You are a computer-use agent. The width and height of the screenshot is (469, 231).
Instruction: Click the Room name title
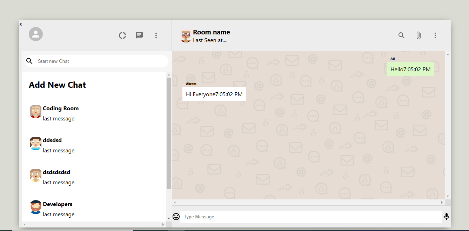click(212, 32)
